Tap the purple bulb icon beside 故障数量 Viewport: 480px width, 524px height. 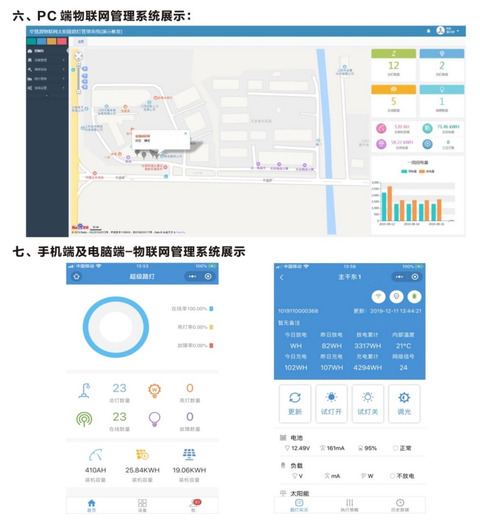point(155,419)
